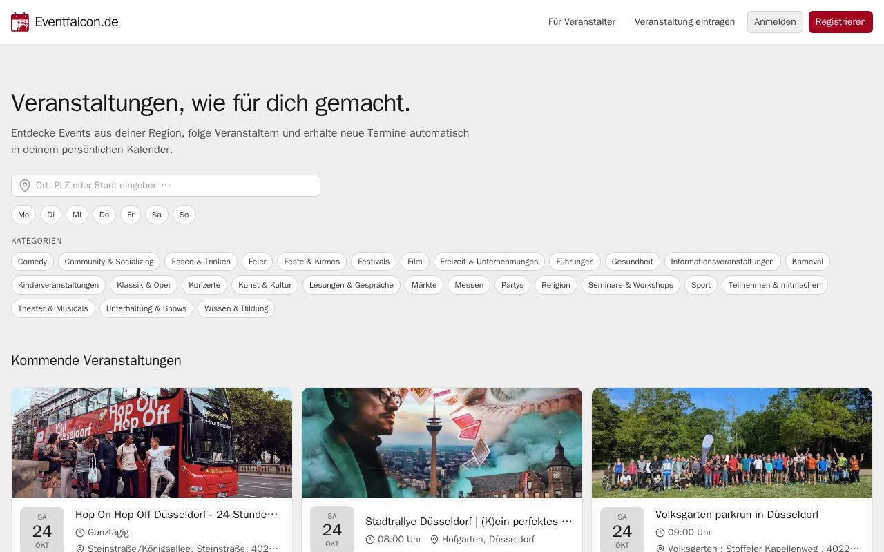
Task: Open Veranstaltung eintragen in top navigation
Action: tap(684, 22)
